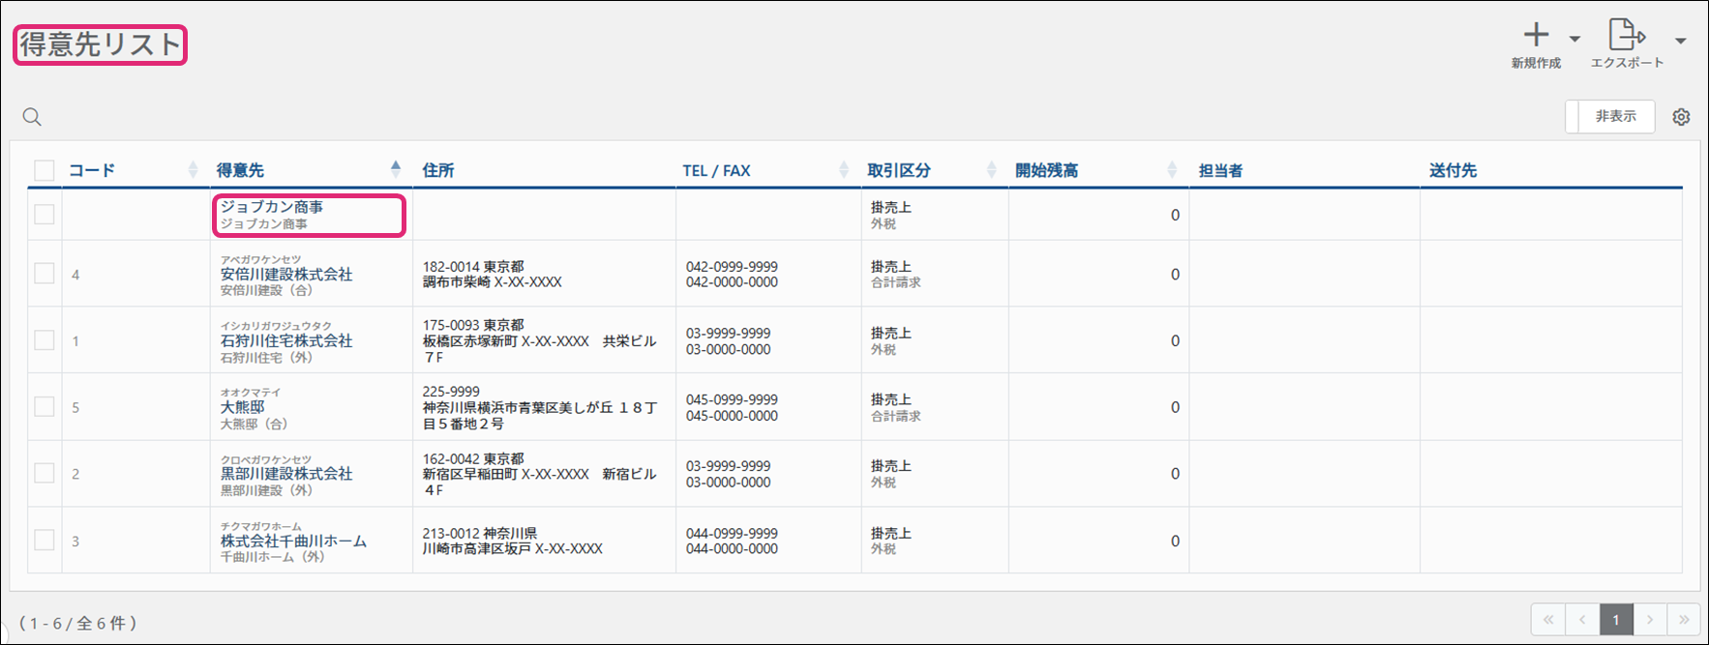Sort by 得意先 column arrows

coord(395,169)
